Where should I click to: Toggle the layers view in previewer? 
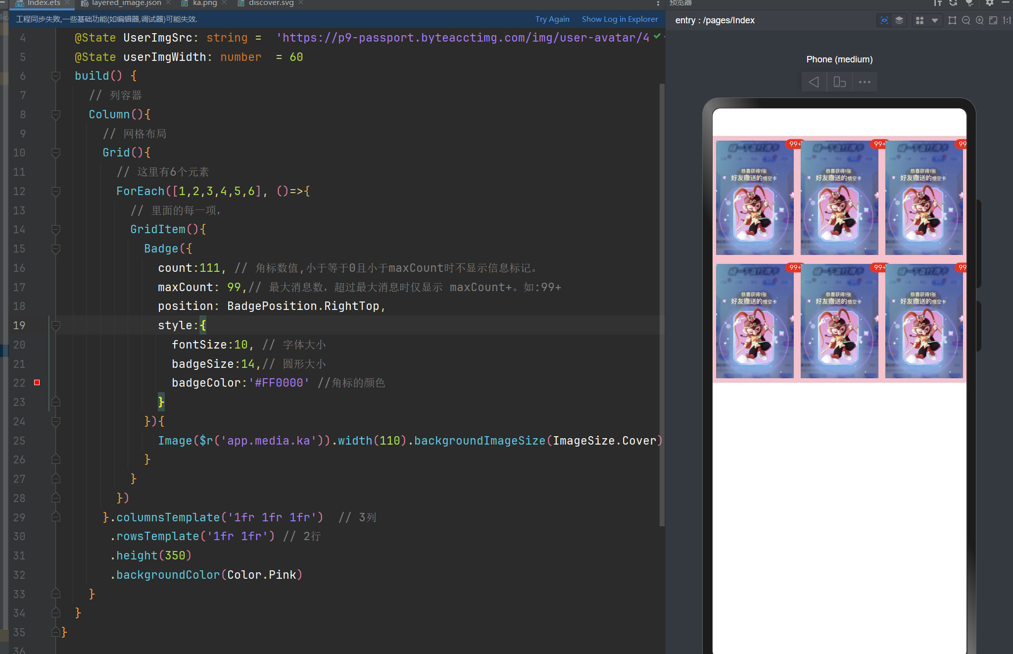click(x=899, y=20)
